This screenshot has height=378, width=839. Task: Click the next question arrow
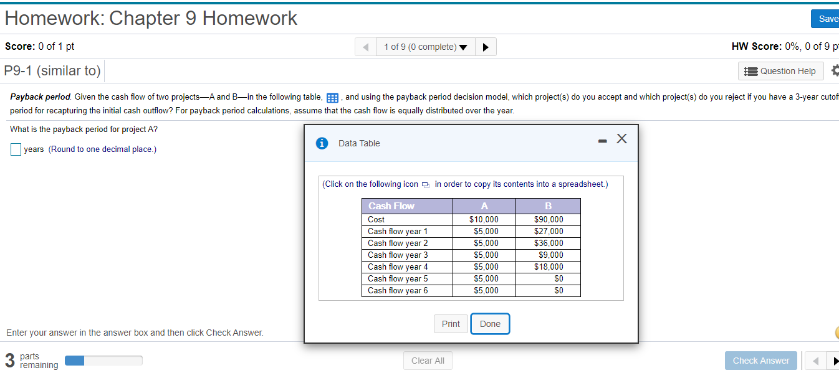486,46
